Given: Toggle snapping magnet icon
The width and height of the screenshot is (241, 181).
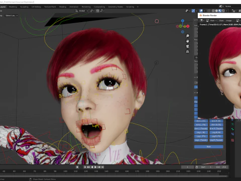Looking at the screenshot, I should (97, 11).
